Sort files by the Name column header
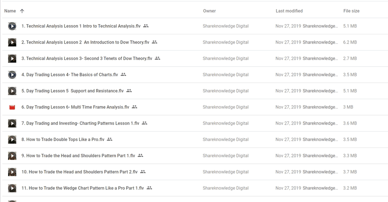This screenshot has height=202, width=388. 10,11
